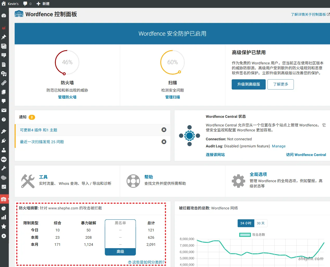Open 这些是如何分类的 help link

click(146, 262)
